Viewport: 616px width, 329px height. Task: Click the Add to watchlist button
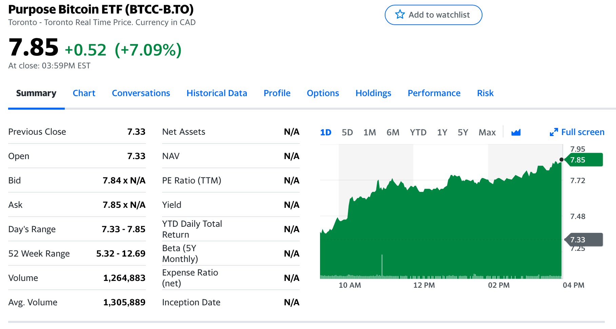[x=433, y=15]
